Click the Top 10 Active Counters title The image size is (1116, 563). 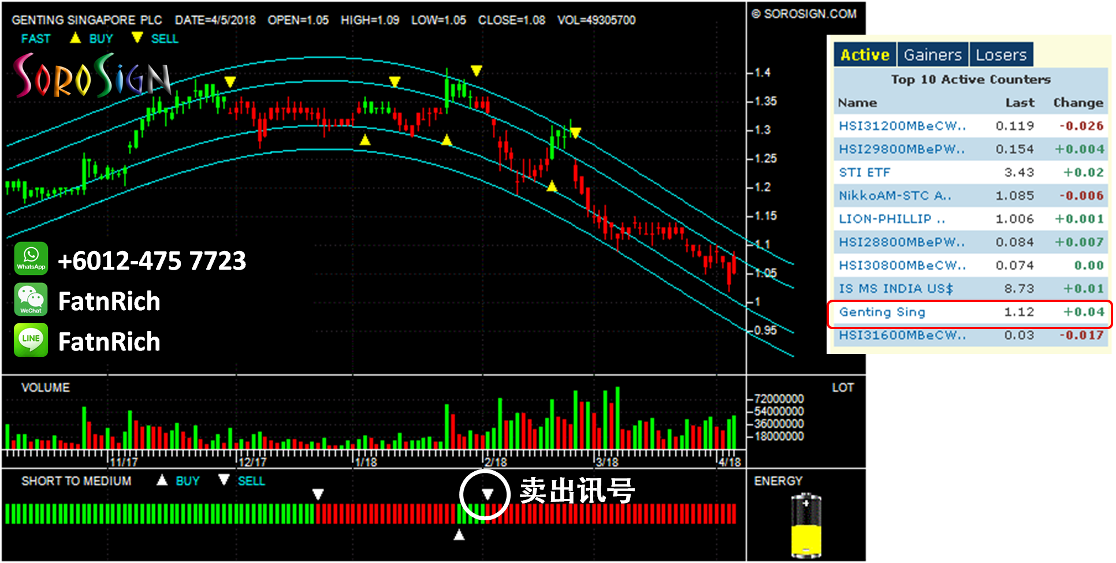coord(970,79)
